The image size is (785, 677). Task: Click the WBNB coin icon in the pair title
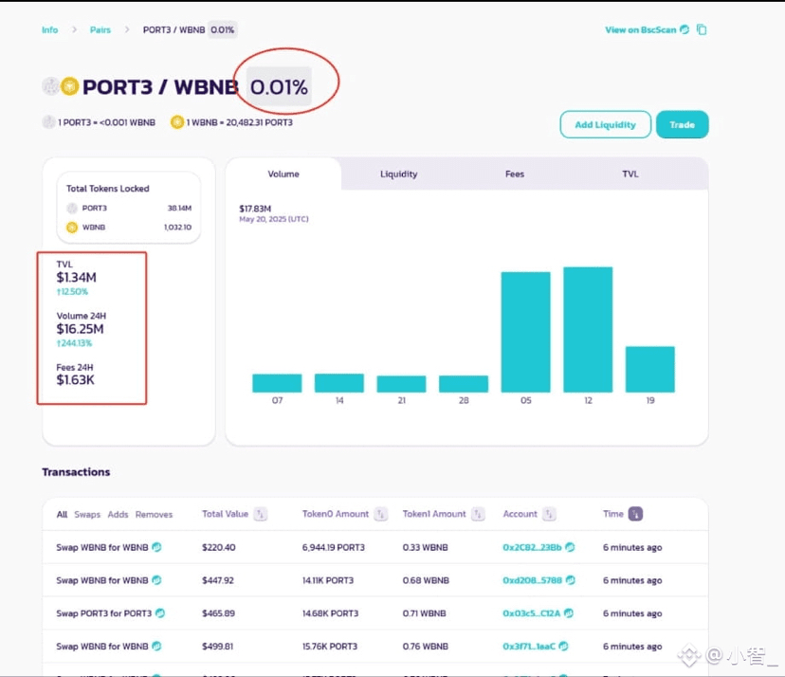pos(69,86)
